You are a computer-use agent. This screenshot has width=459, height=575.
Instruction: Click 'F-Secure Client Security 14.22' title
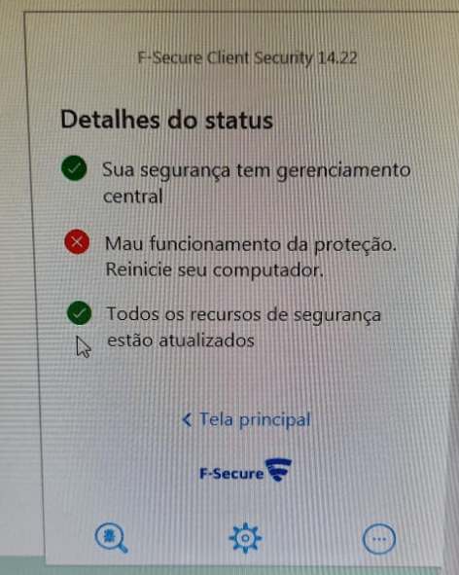247,58
